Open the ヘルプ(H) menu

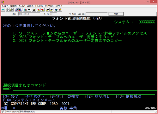point(59,6)
